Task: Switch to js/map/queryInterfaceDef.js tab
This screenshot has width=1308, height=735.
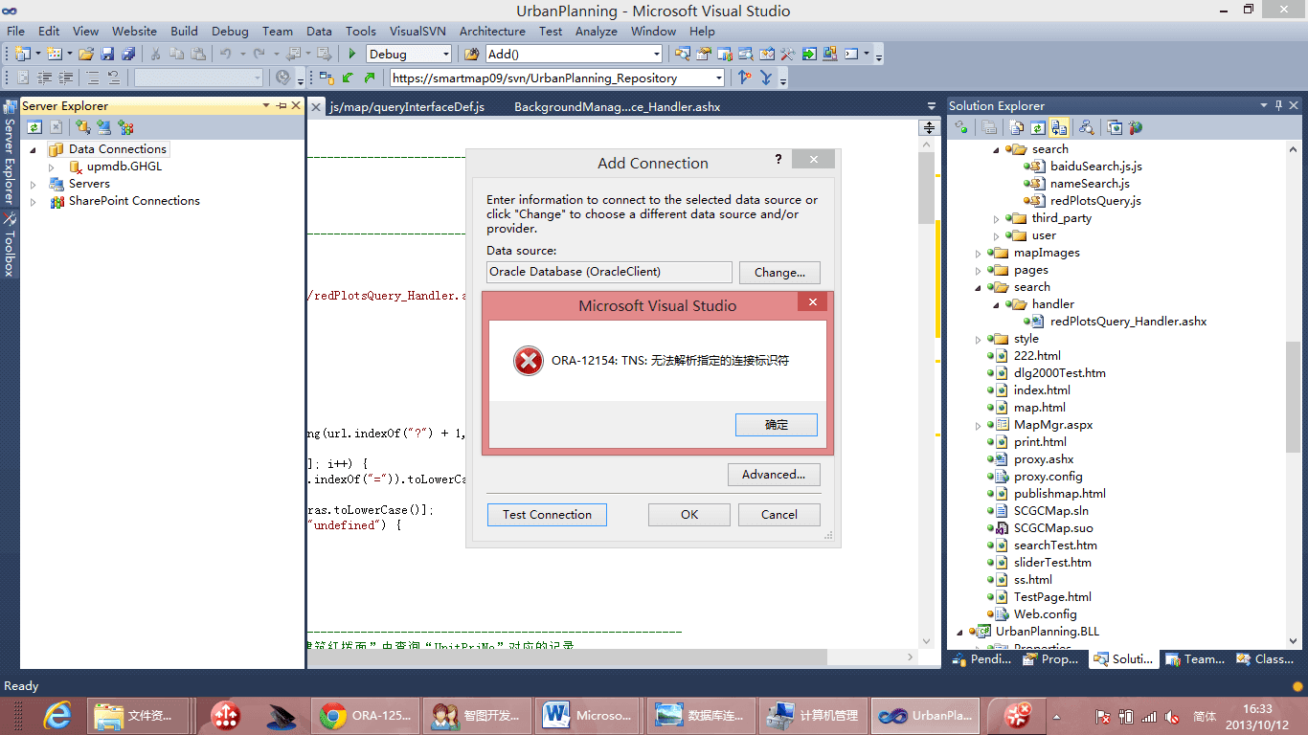Action: coord(407,107)
